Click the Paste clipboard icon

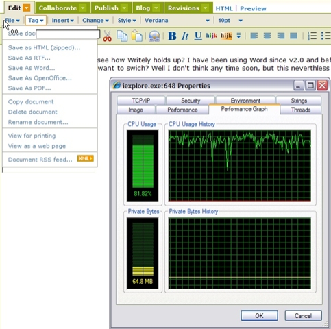(137, 36)
